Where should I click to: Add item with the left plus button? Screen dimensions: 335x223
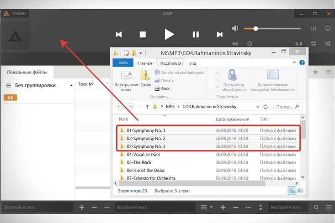[x=82, y=207]
